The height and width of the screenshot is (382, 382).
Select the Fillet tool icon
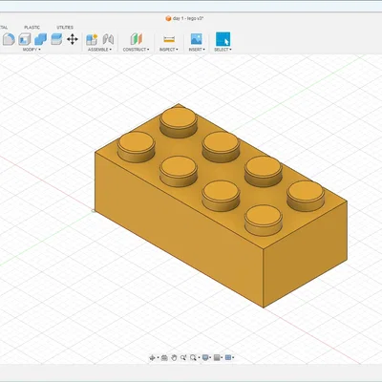tap(9, 39)
